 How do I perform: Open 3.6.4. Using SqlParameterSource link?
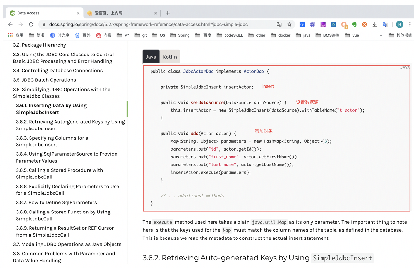tap(67, 157)
